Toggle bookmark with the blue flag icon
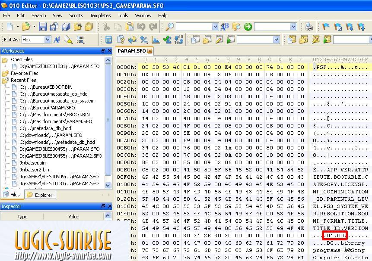Image resolution: width=372 pixels, height=261 pixels. coord(326,27)
